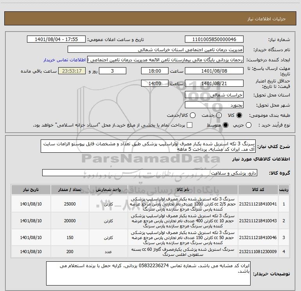Click the unit cell عدد in row 4

tap(108, 252)
